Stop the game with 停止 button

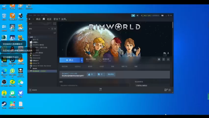tap(70, 60)
